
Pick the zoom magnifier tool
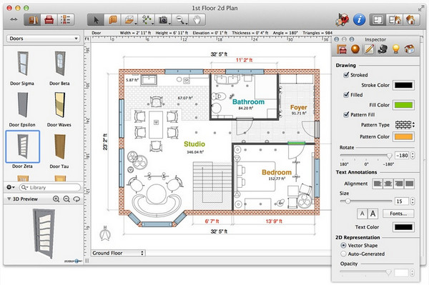point(180,20)
